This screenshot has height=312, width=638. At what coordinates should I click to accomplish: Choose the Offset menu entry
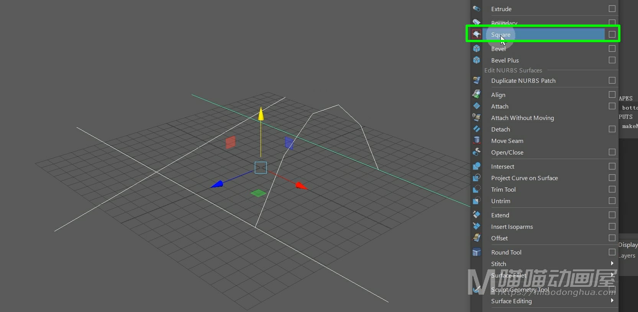click(x=499, y=238)
